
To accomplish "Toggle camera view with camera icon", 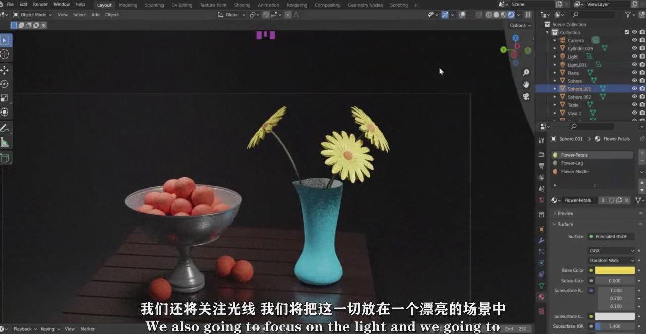I will pyautogui.click(x=526, y=96).
